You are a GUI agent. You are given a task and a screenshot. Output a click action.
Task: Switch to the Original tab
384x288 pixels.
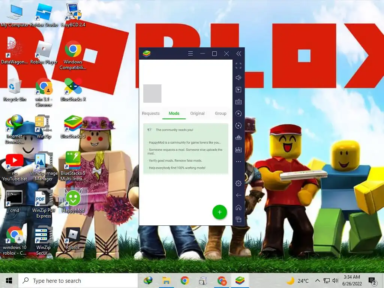[197, 113]
